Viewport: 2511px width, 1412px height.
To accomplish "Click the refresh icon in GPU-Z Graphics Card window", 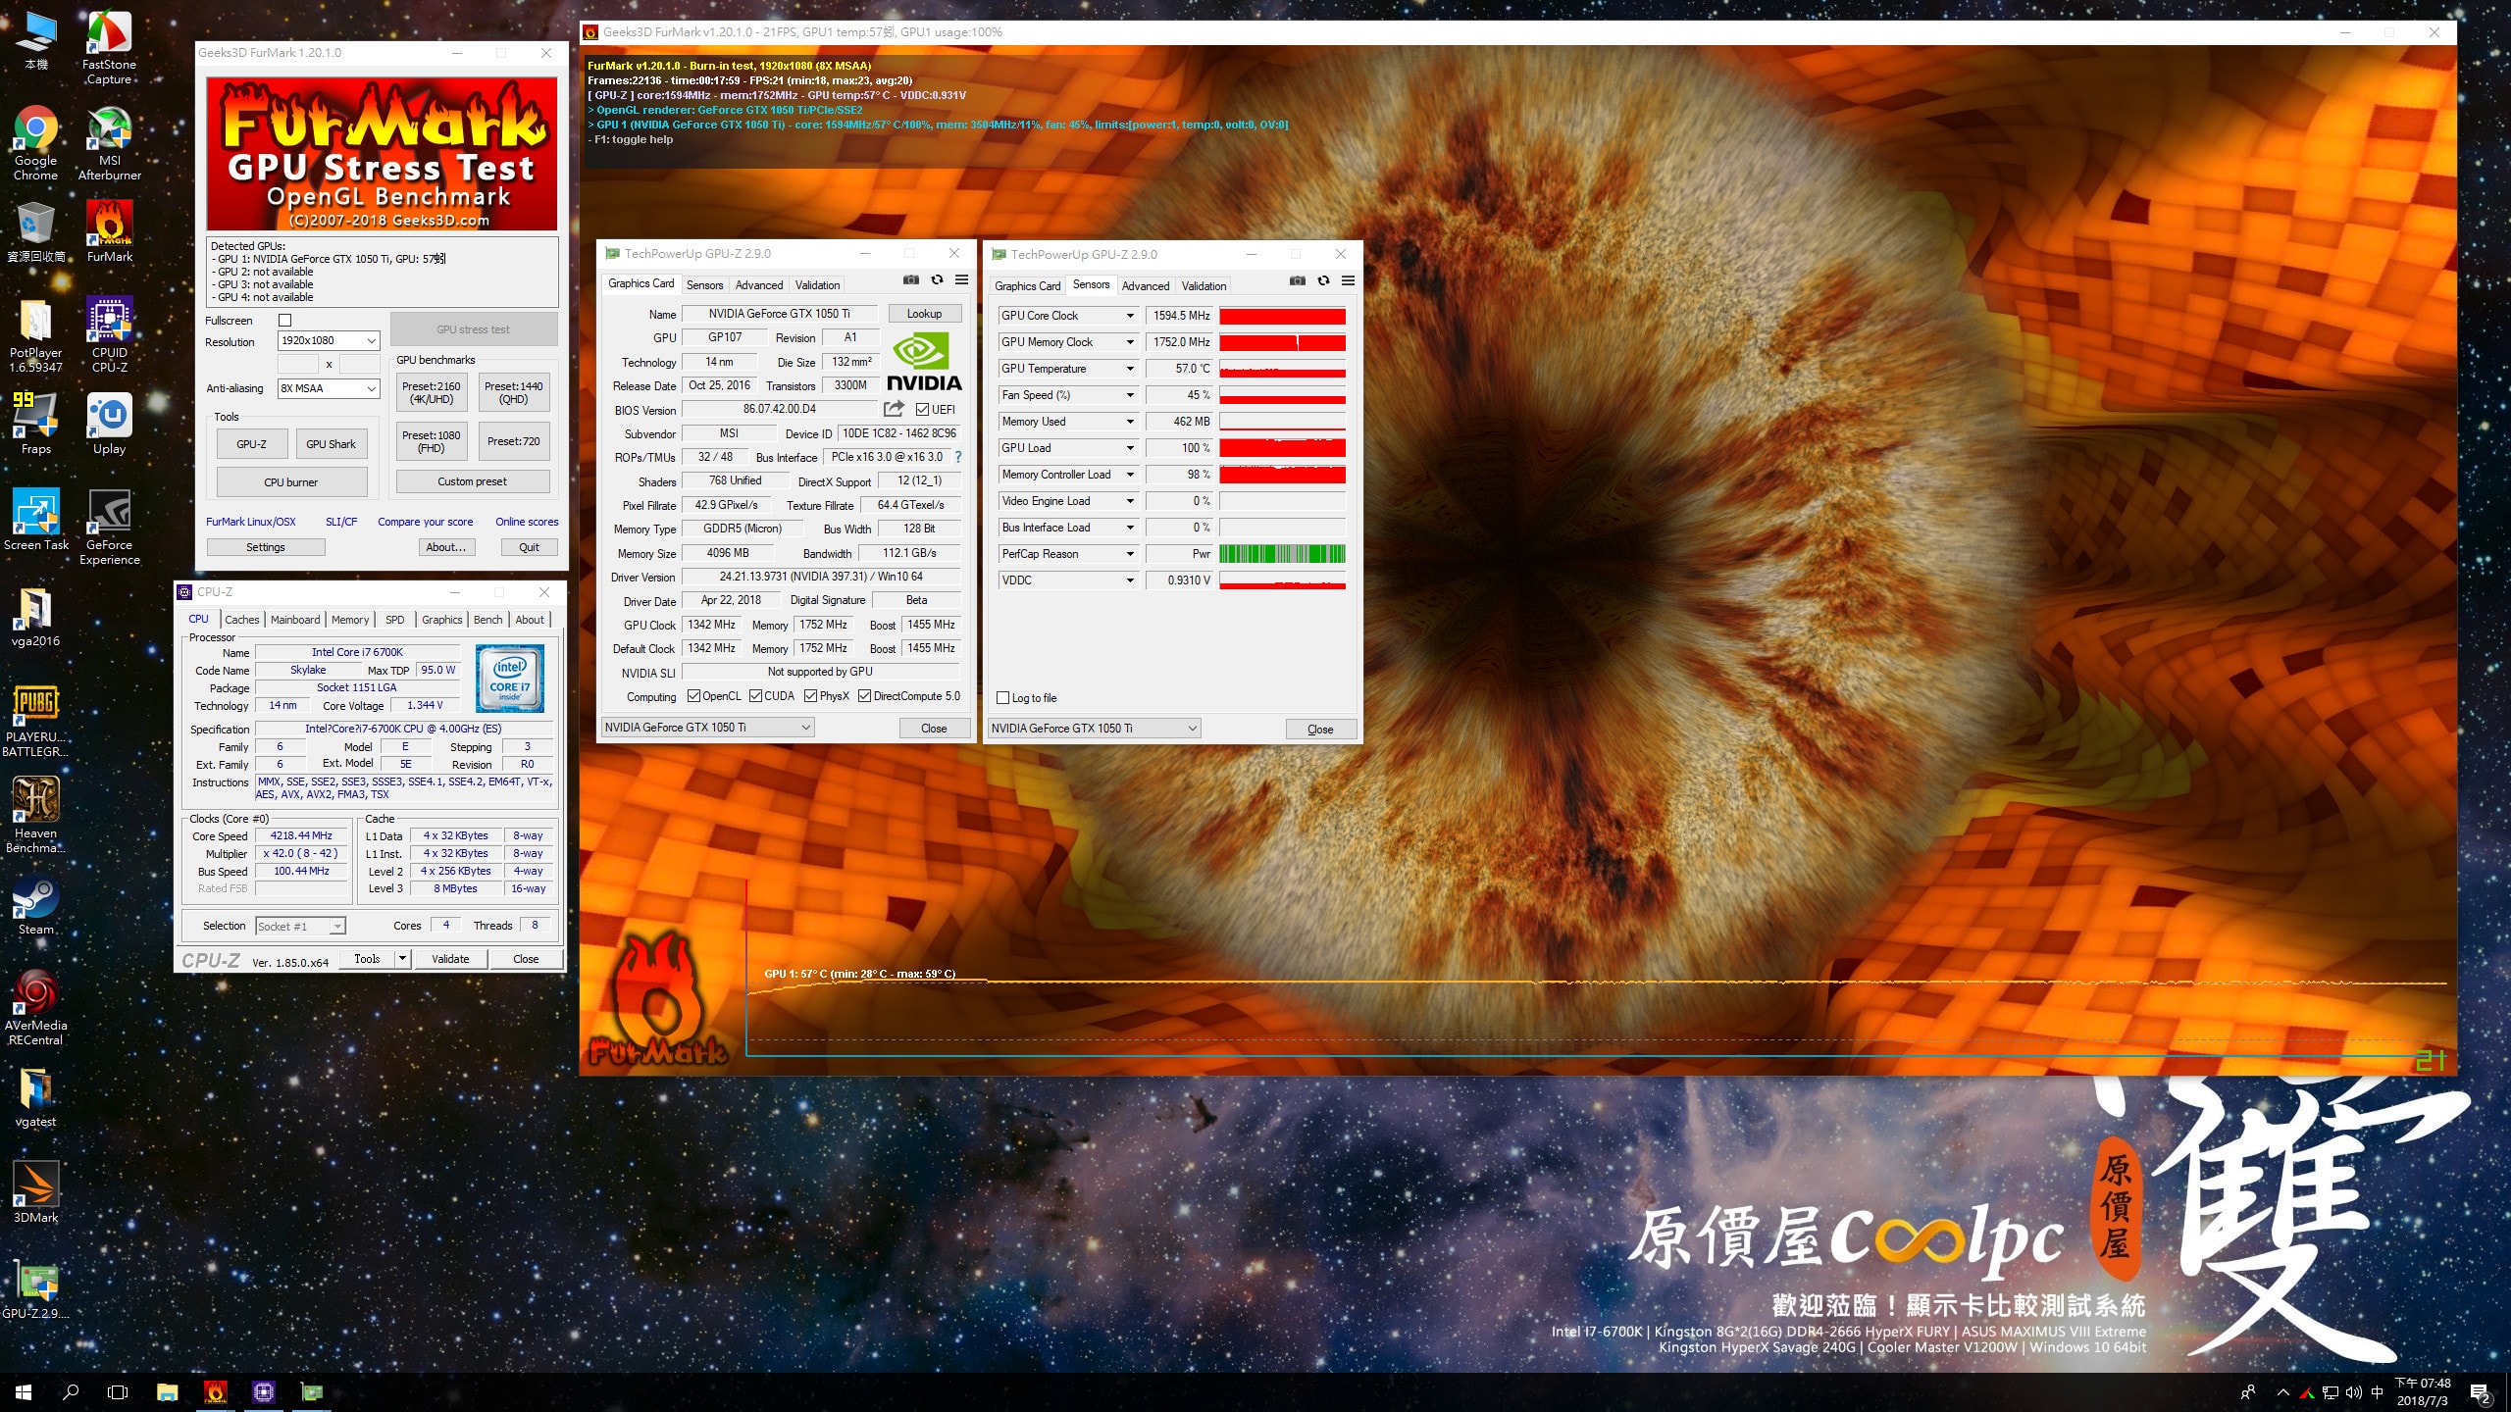I will 937,280.
